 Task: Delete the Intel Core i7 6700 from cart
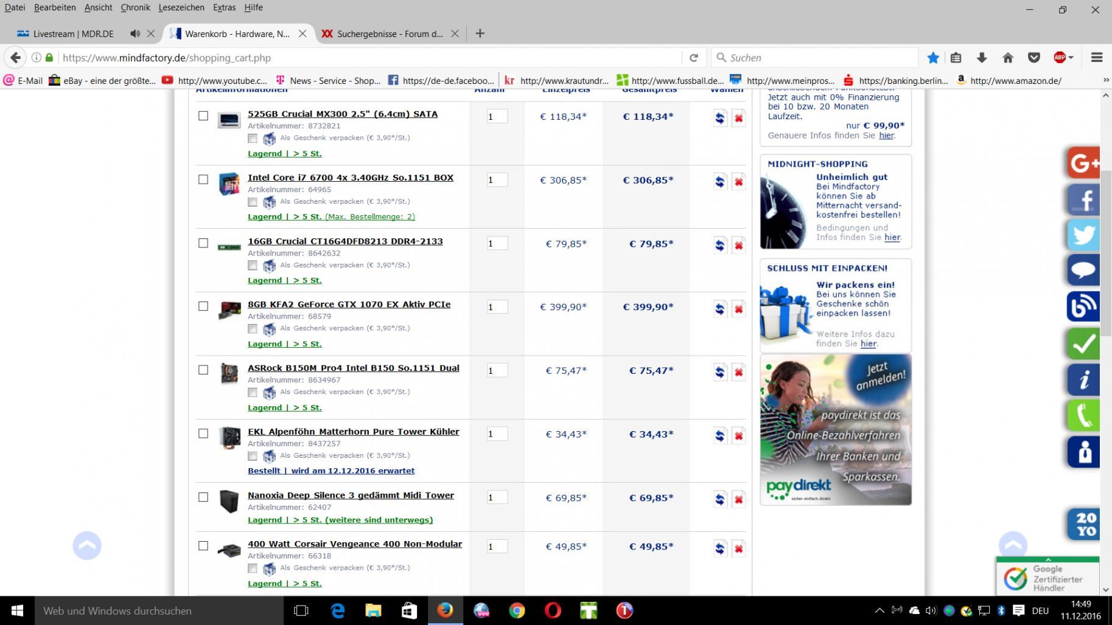[738, 182]
